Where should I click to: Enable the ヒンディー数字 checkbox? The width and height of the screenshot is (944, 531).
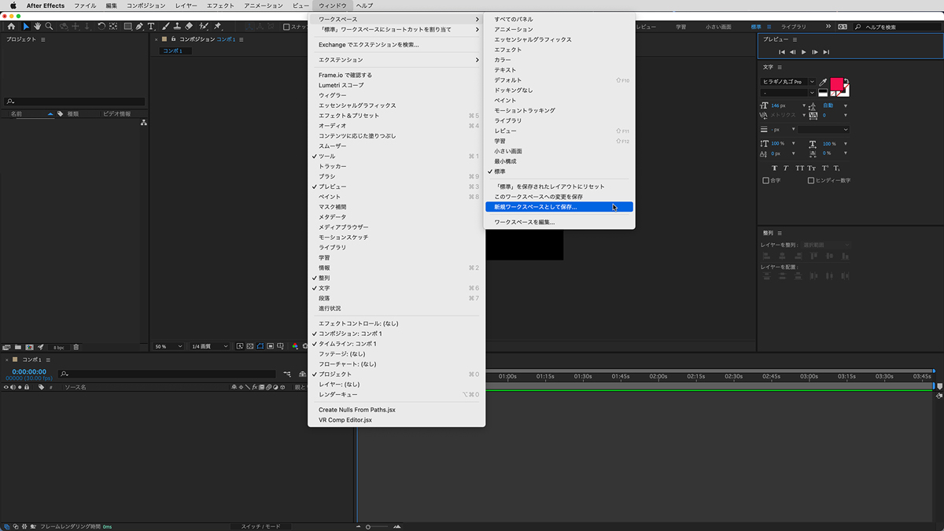coord(811,180)
